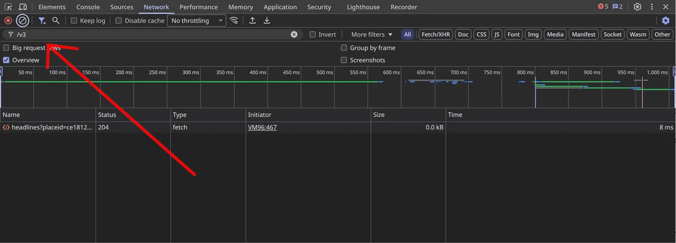Sort by the Name column header

click(48, 115)
